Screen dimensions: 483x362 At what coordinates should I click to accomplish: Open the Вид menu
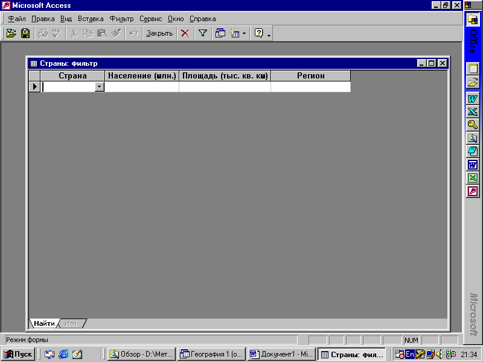66,19
